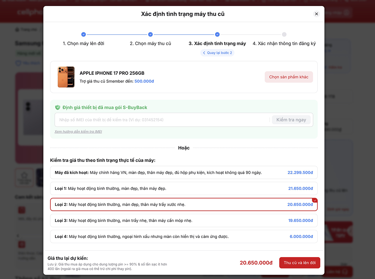The image size is (375, 279).
Task: Select Loại 2 condition option
Action: pyautogui.click(x=184, y=204)
